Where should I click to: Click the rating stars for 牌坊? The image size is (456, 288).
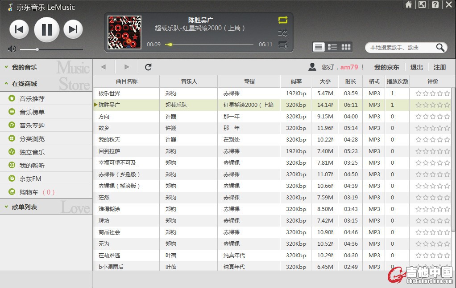pos(433,221)
